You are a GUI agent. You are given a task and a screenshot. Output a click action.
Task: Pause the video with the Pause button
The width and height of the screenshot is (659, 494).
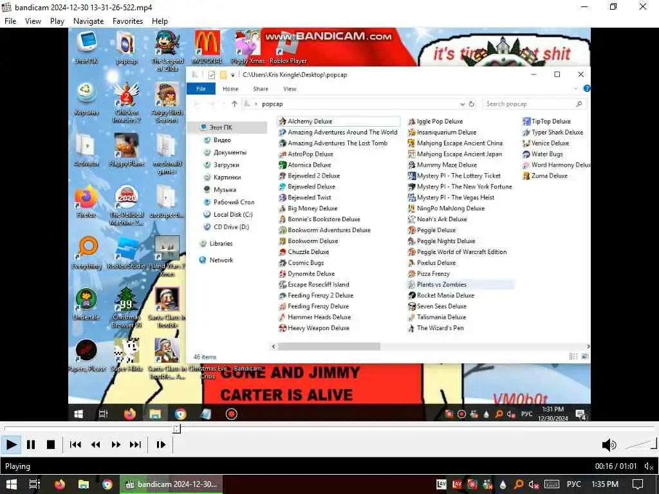coord(31,444)
